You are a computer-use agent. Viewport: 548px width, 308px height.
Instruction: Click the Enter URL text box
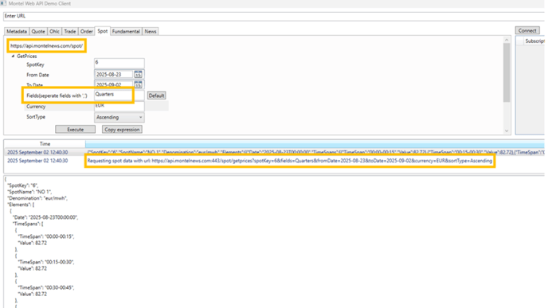click(x=274, y=16)
